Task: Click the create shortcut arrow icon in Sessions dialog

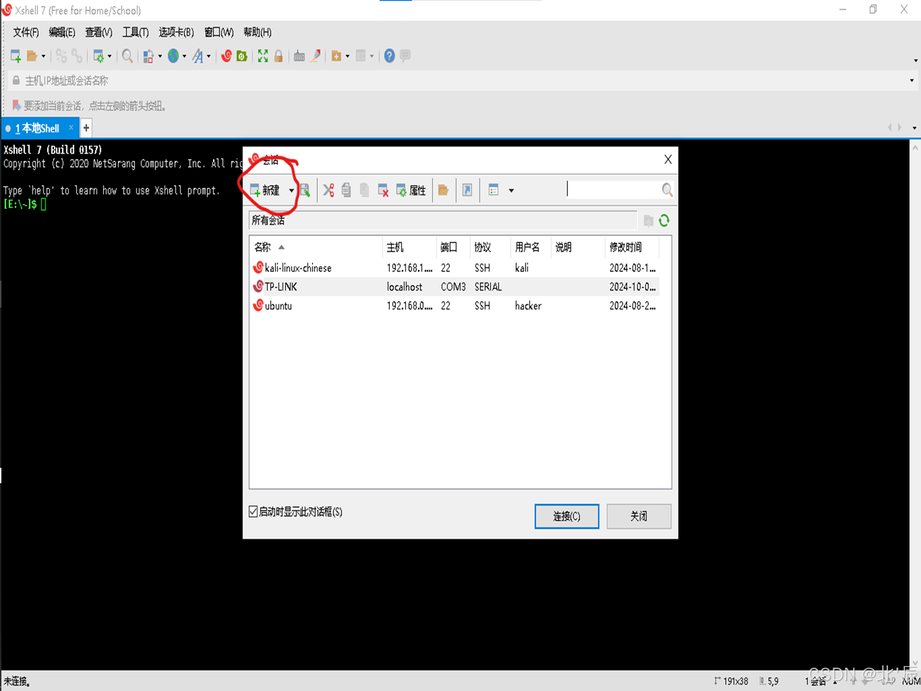Action: point(467,190)
